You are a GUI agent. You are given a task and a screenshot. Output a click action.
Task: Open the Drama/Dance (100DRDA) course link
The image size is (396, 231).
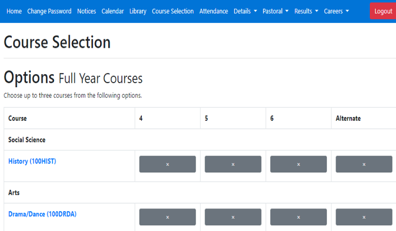42,214
